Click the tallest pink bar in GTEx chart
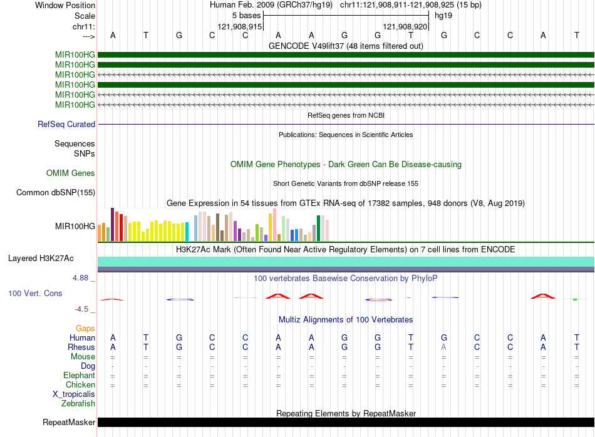Image resolution: width=595 pixels, height=437 pixels. tap(274, 225)
